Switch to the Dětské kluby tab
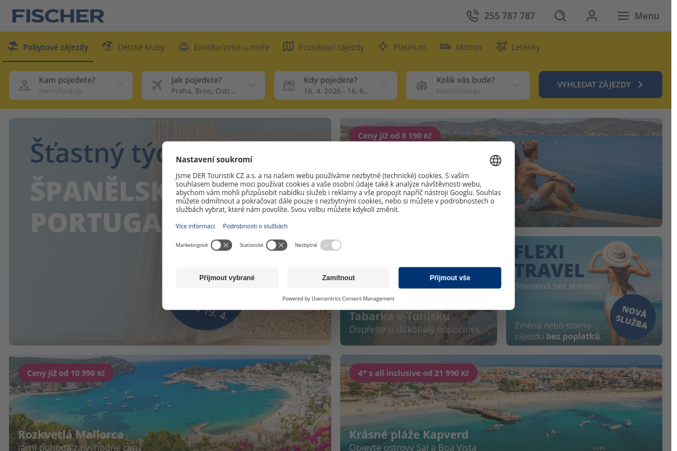The image size is (677, 451). click(134, 47)
